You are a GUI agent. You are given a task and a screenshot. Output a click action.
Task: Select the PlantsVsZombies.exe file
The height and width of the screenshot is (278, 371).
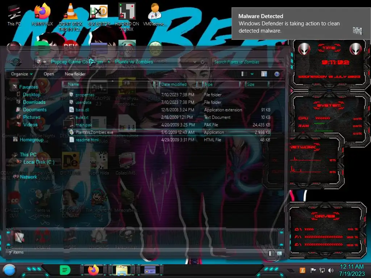(169, 132)
